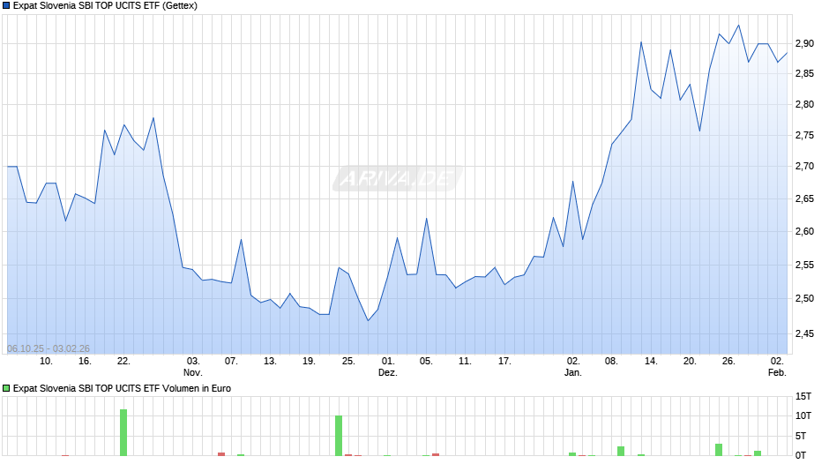
Task: Click the '2,70' price axis label
Action: 804,166
